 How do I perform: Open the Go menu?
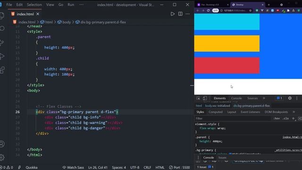tap(61, 5)
